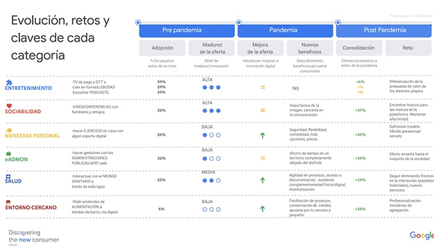Image resolution: width=434 pixels, height=252 pixels.
Task: Click the green up arrow in Bienestar Personal row
Action: (x=262, y=136)
